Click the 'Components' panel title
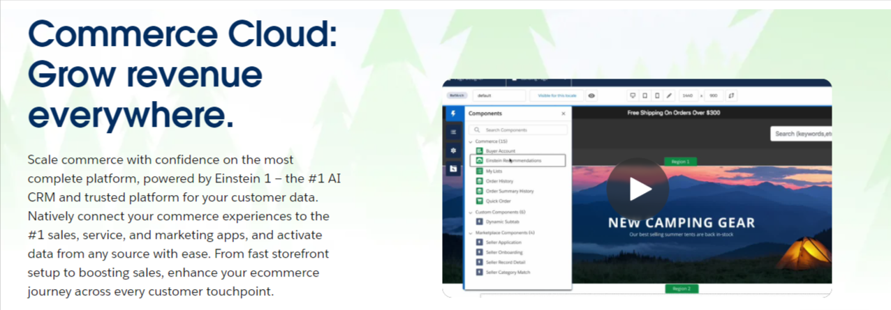Screen dimensions: 891x310 click(x=485, y=113)
